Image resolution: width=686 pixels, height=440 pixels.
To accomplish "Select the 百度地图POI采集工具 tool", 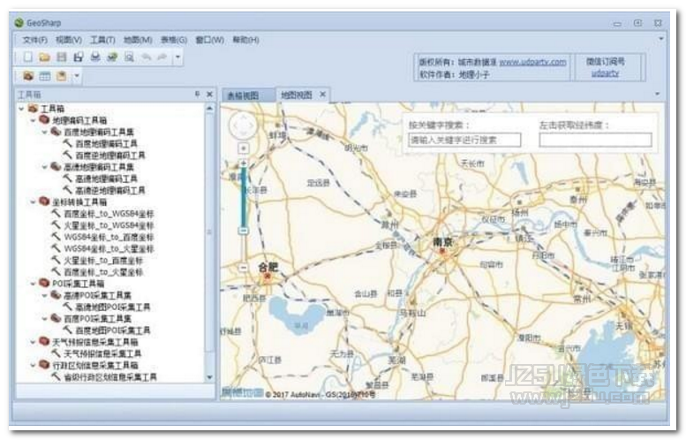I will pos(113,330).
